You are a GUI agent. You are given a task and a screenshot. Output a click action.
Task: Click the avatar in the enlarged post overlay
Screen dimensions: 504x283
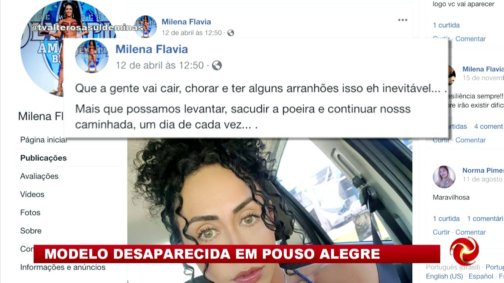click(92, 56)
